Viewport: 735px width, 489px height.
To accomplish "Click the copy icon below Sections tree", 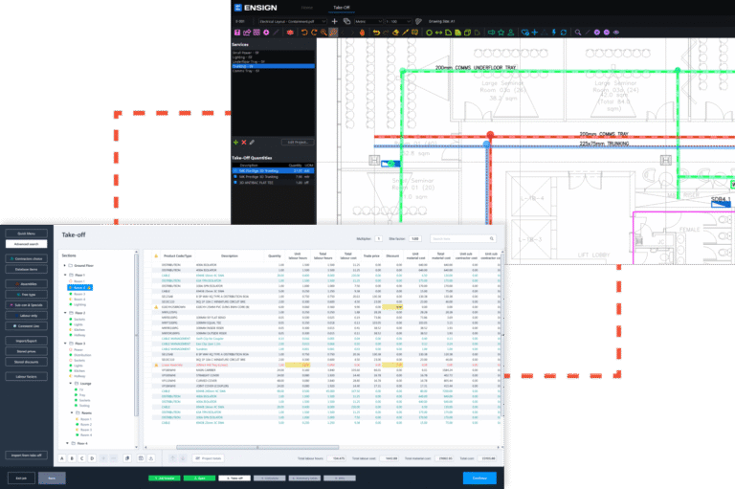I will 127,458.
